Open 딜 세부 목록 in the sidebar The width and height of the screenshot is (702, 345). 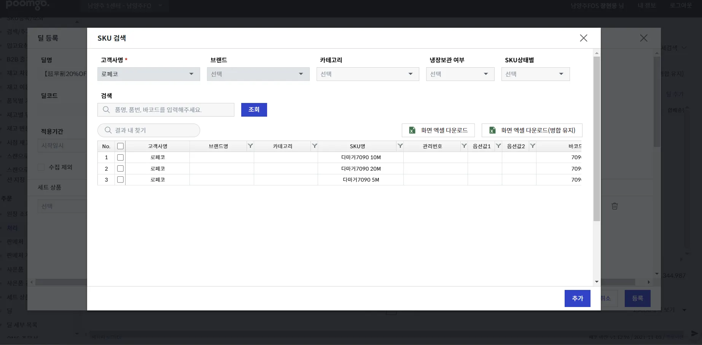tap(22, 325)
